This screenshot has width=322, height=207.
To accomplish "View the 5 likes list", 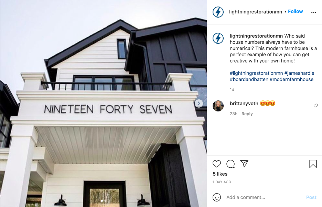I will [x=220, y=174].
